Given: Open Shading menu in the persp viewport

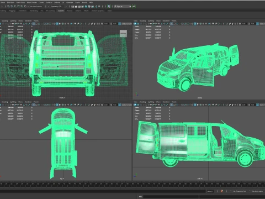Looking at the screenshot, I should point(142,21).
